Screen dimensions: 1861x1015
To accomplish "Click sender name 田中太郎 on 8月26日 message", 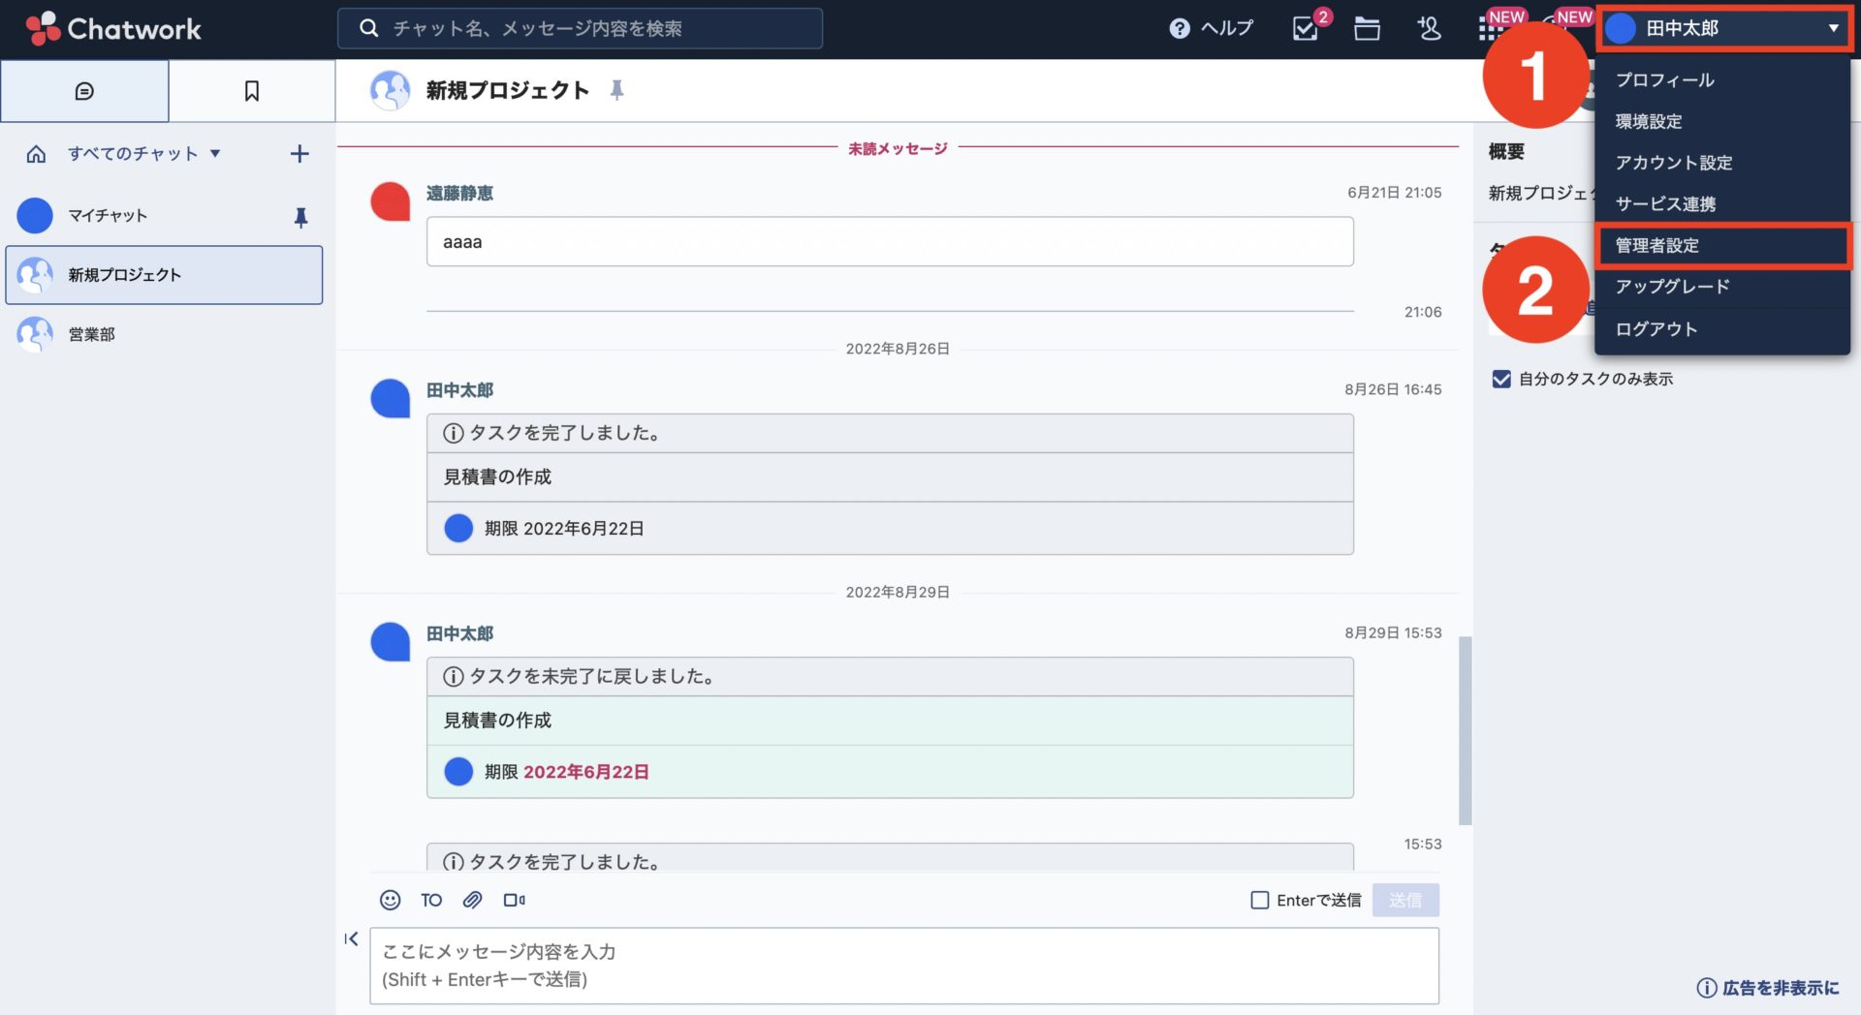I will [459, 389].
